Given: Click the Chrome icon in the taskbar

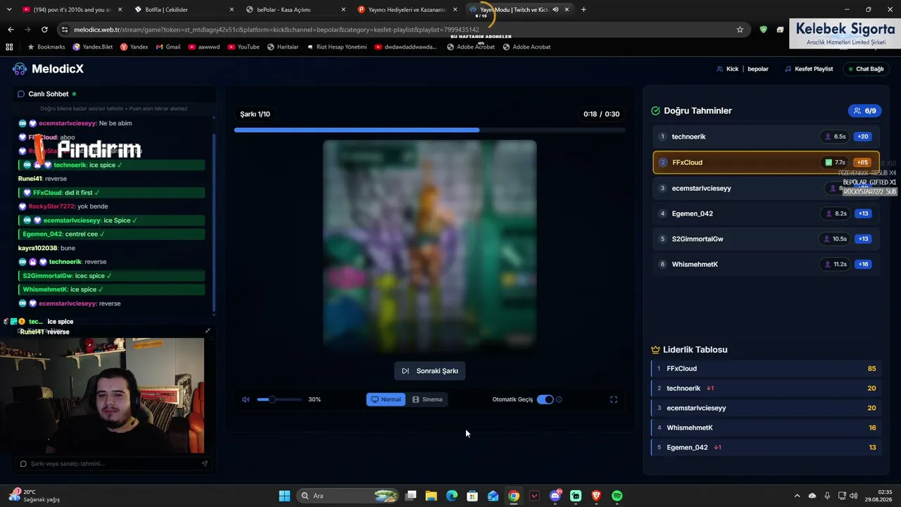Looking at the screenshot, I should (514, 496).
